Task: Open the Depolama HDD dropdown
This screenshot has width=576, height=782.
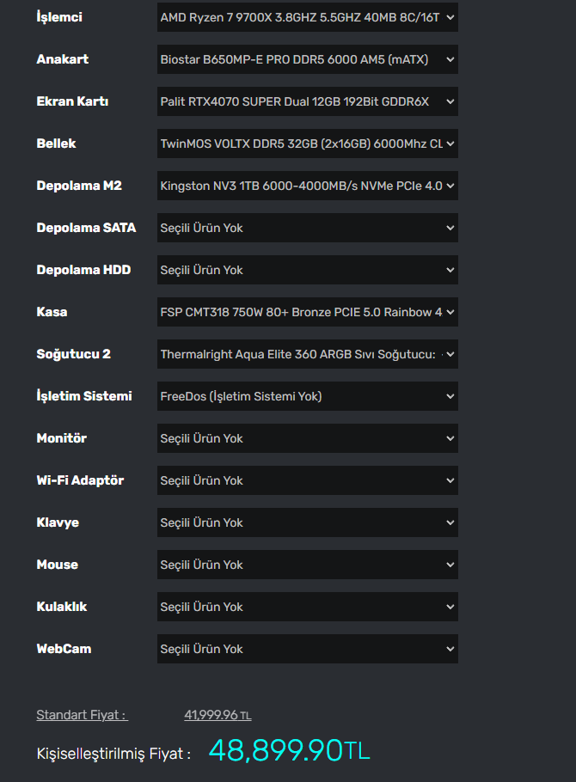Action: click(x=307, y=270)
